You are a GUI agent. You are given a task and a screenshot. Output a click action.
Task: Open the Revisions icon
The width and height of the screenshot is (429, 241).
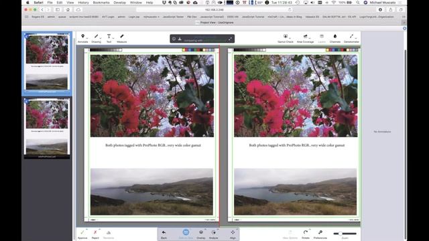(109, 232)
